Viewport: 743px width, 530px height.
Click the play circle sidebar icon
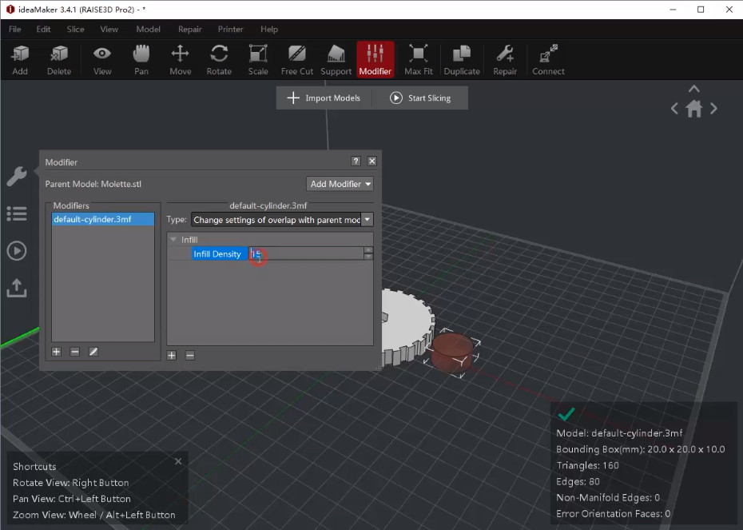[17, 251]
